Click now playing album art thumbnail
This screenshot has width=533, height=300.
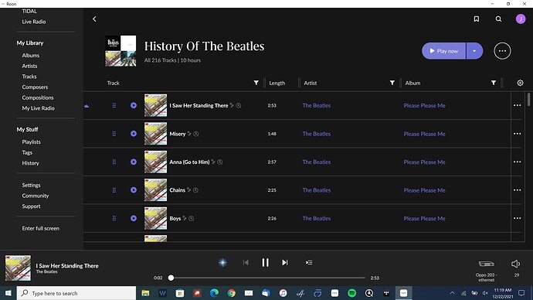(18, 268)
